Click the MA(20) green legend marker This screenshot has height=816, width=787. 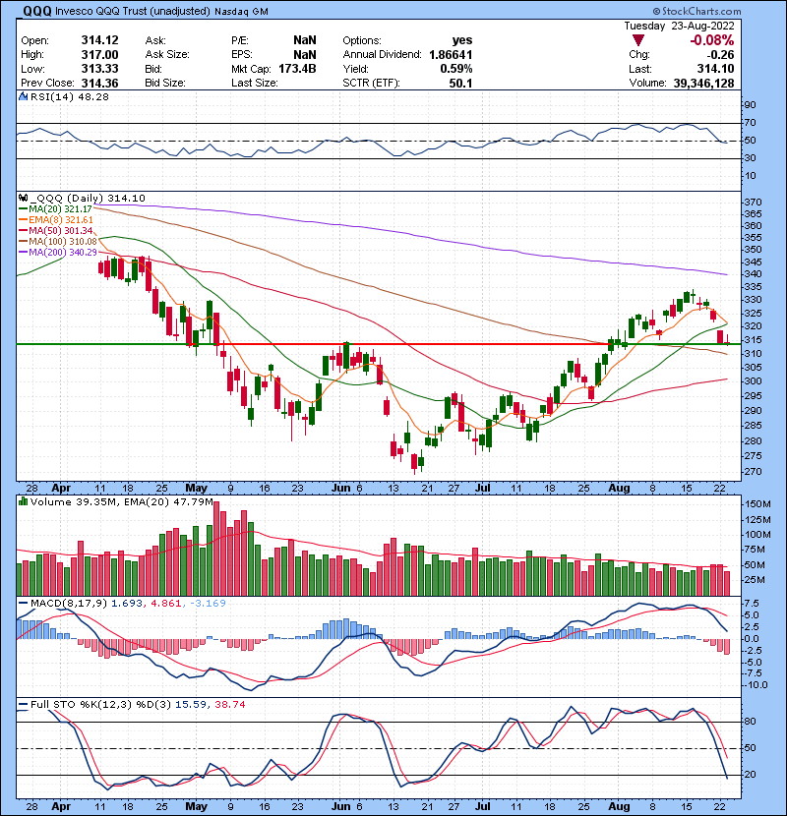pyautogui.click(x=22, y=208)
